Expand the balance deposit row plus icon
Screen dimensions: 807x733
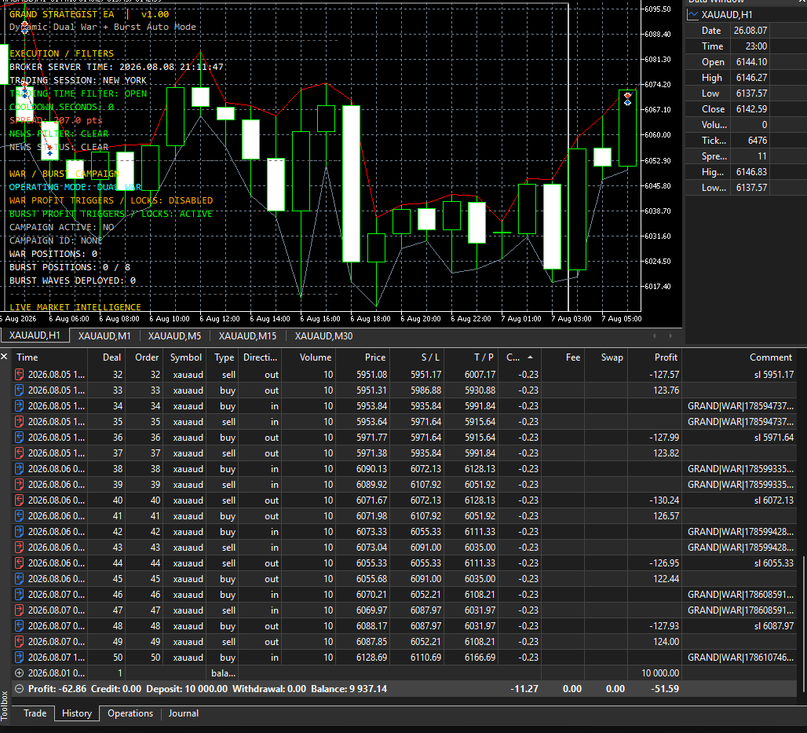(19, 673)
